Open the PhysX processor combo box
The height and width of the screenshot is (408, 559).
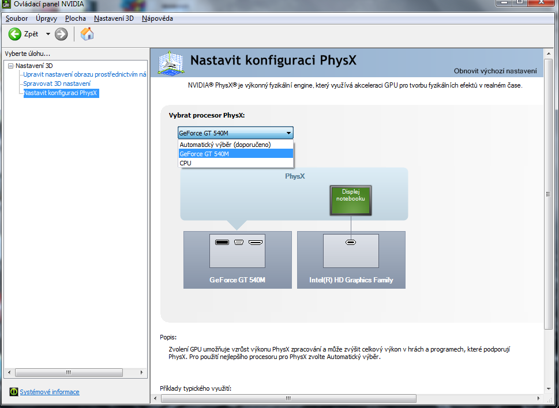[235, 133]
